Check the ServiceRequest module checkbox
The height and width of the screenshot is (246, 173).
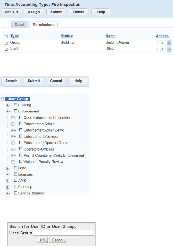pos(15,193)
